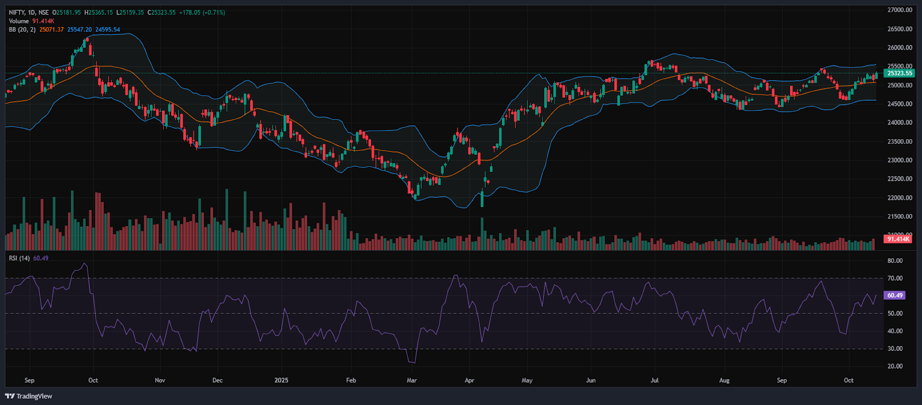Click the 60.49 RSI value tag on the axis
The height and width of the screenshot is (405, 922).
(894, 295)
